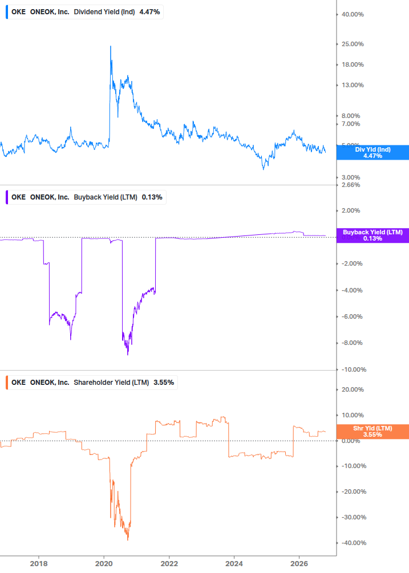Click the 18.00% label on the dividend axis

(353, 64)
